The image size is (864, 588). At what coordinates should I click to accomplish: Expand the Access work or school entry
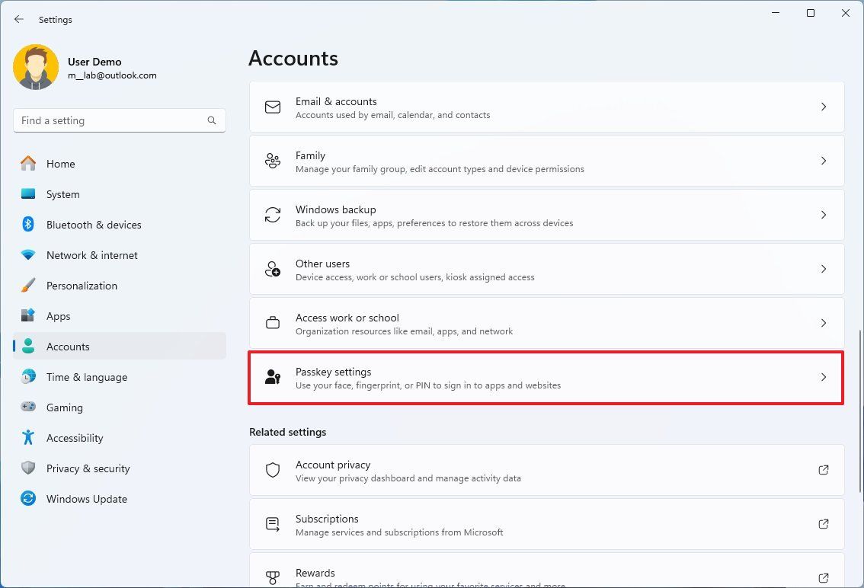pyautogui.click(x=824, y=323)
